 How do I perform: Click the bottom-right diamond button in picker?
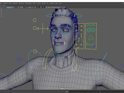[x=81, y=45]
